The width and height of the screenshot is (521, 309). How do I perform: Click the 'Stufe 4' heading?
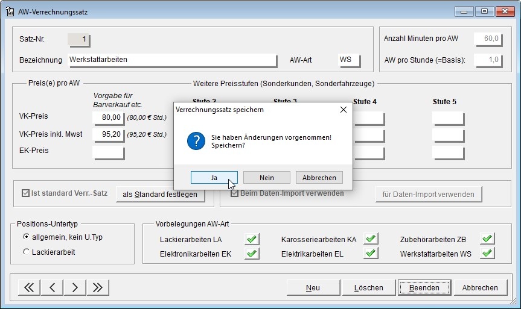[x=365, y=102]
